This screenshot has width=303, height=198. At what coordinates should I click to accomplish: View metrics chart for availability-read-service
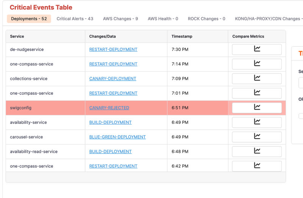pos(257,151)
